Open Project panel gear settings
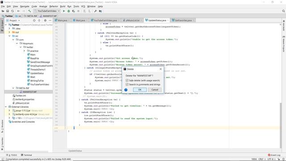 45,21
